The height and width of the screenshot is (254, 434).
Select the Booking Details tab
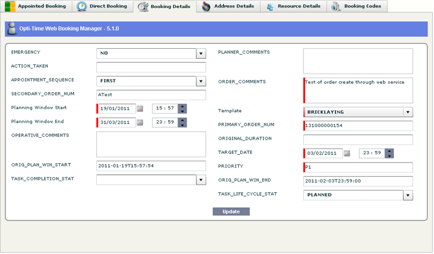(164, 7)
